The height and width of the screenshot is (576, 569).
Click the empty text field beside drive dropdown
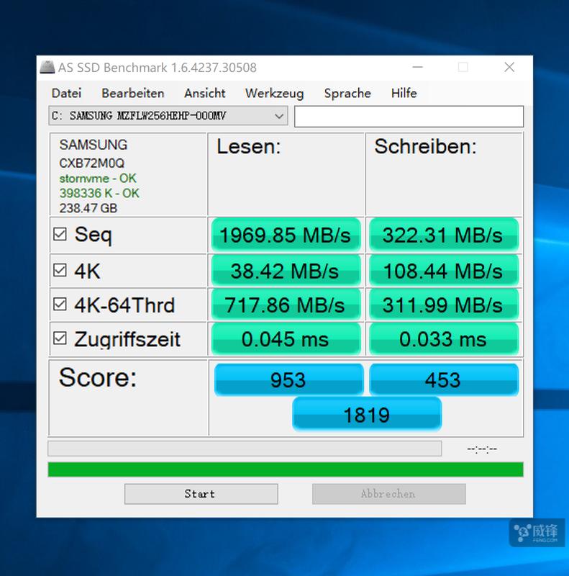pos(409,117)
